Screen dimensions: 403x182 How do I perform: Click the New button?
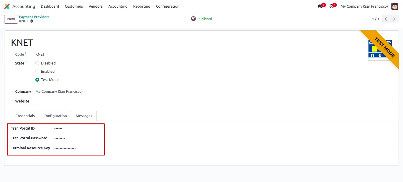[11, 19]
